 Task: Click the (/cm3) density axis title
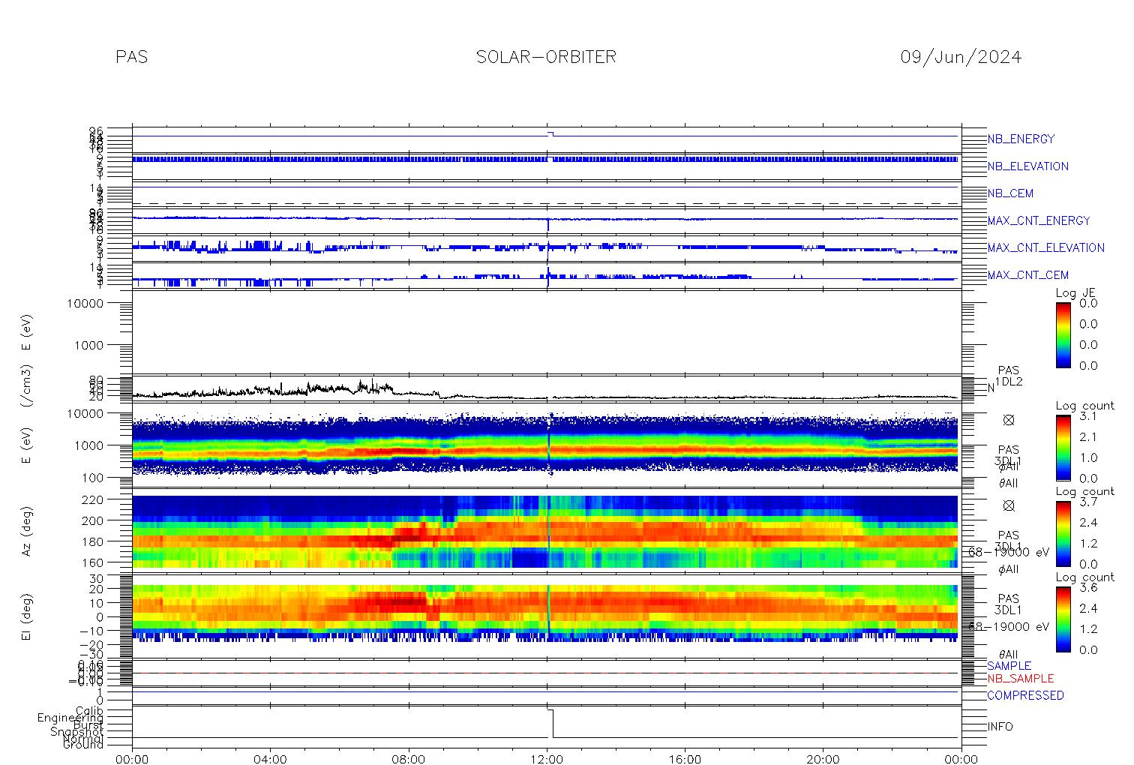(27, 386)
